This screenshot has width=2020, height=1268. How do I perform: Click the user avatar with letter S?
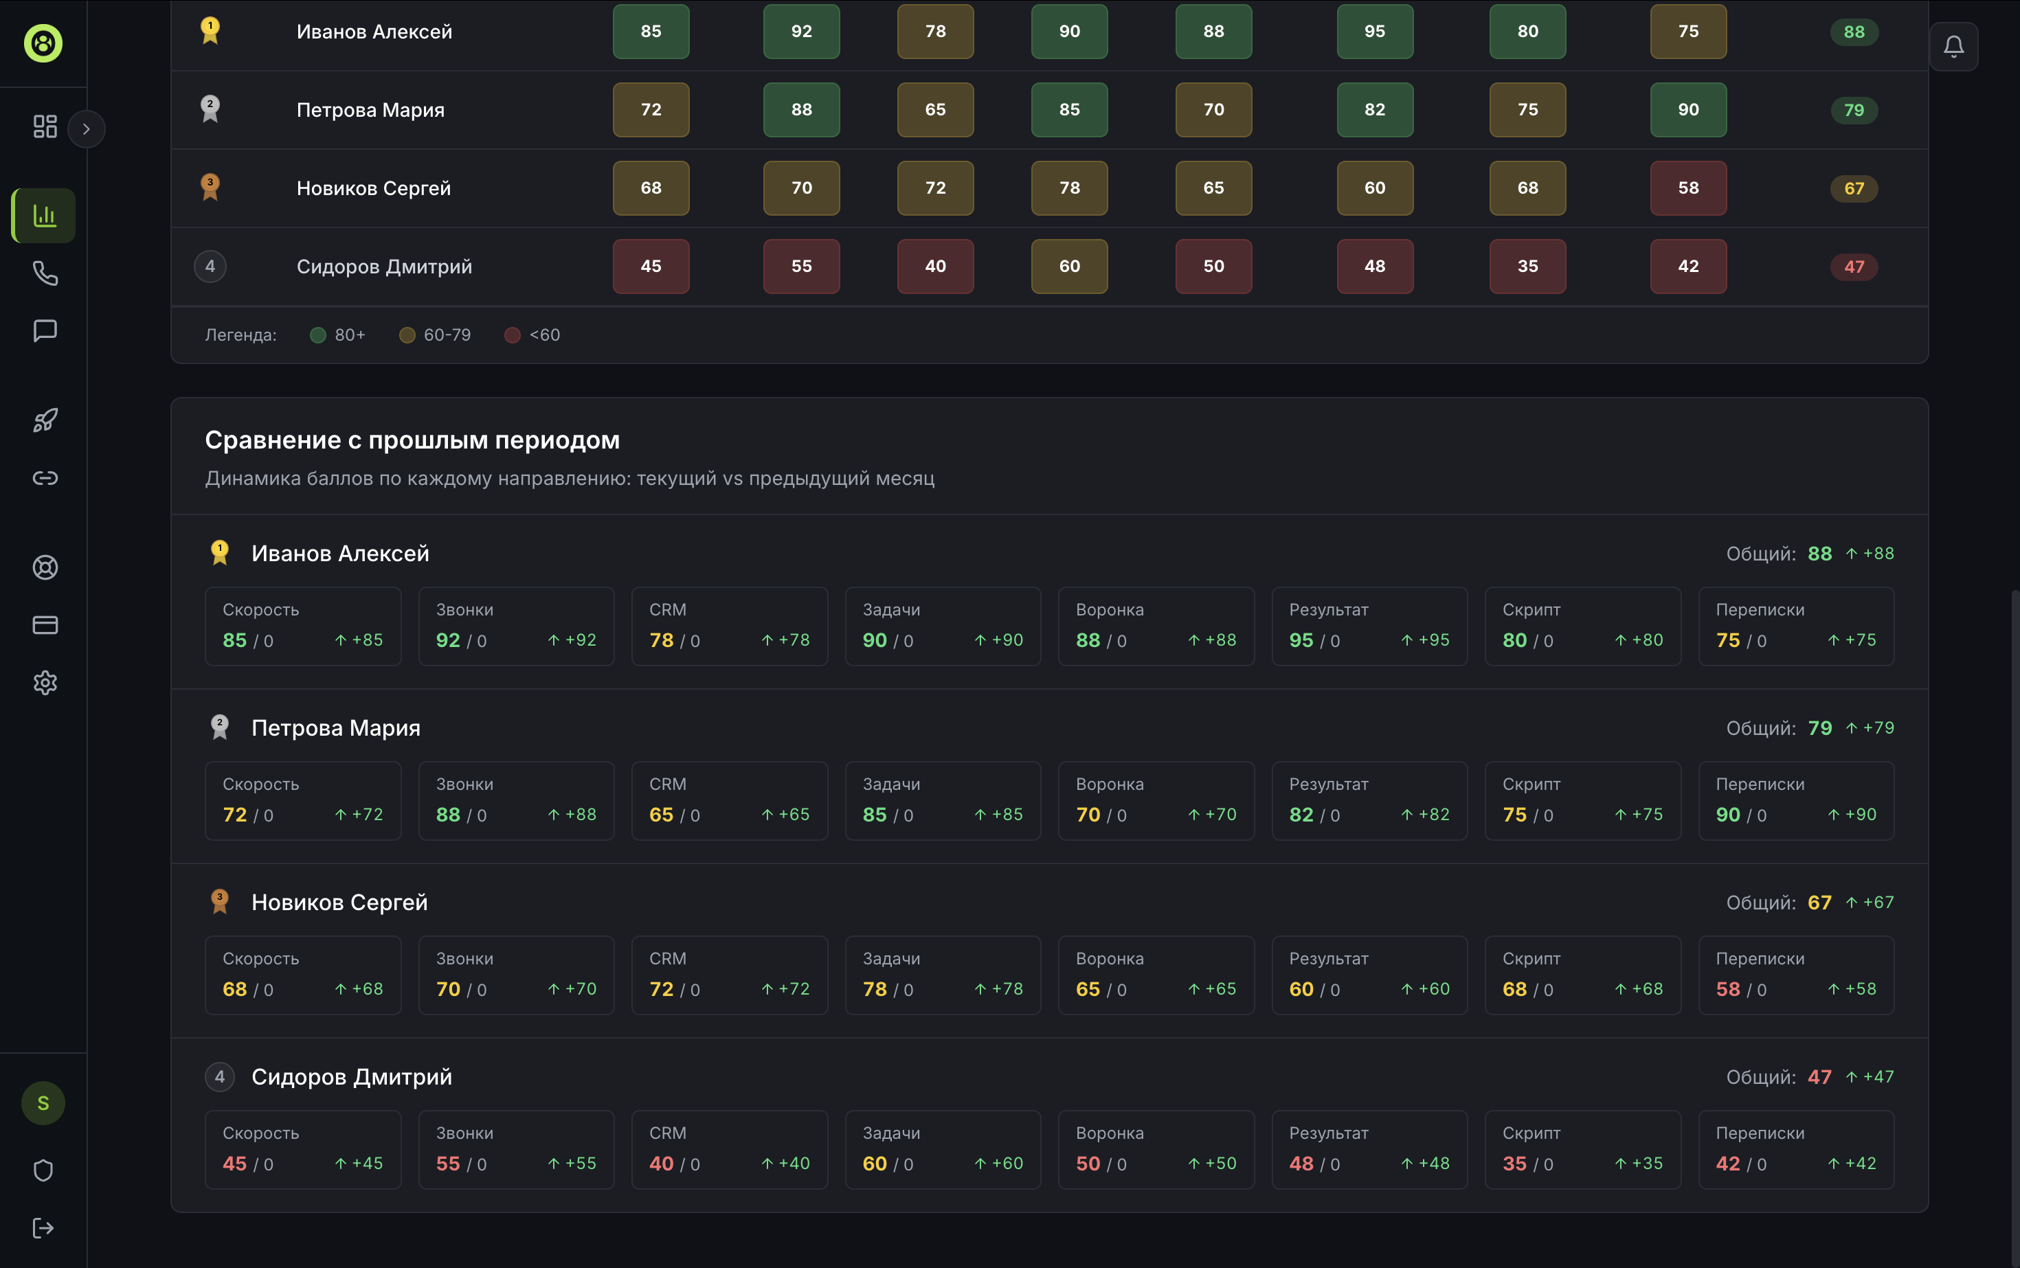click(x=43, y=1102)
